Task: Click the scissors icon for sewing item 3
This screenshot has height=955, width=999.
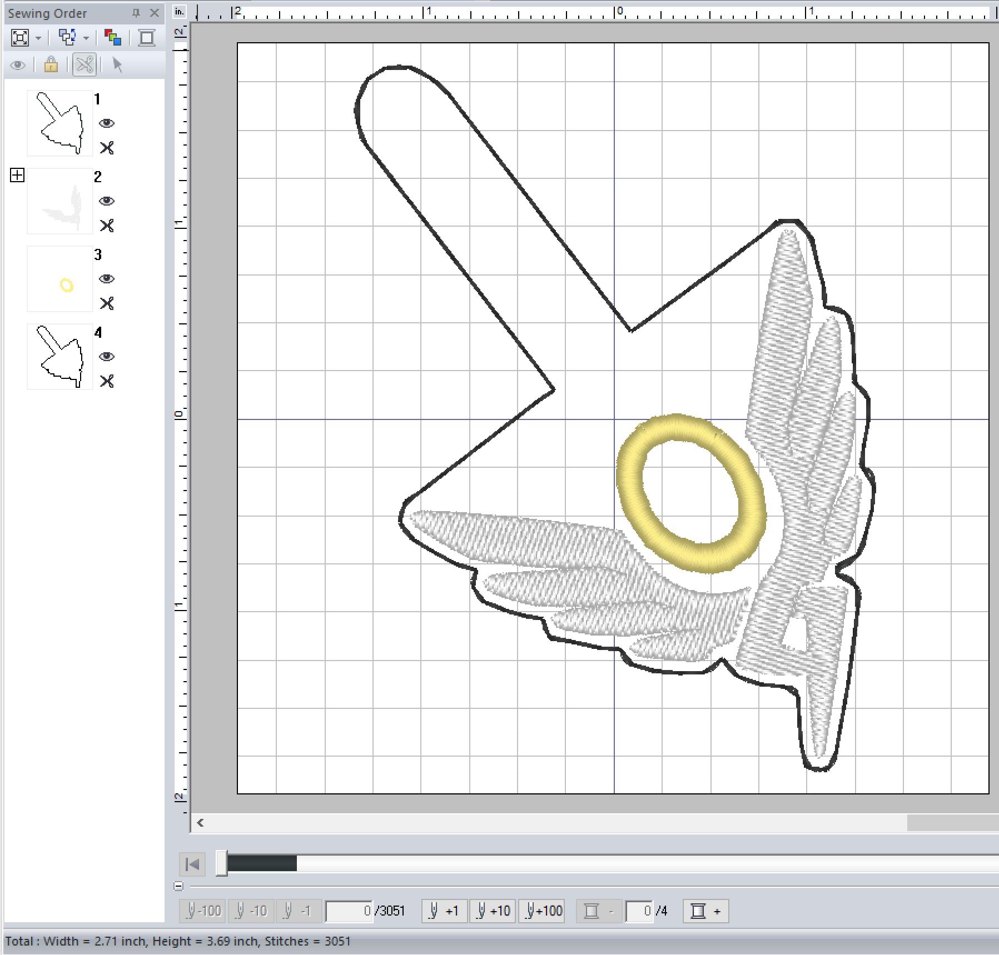Action: click(x=107, y=303)
